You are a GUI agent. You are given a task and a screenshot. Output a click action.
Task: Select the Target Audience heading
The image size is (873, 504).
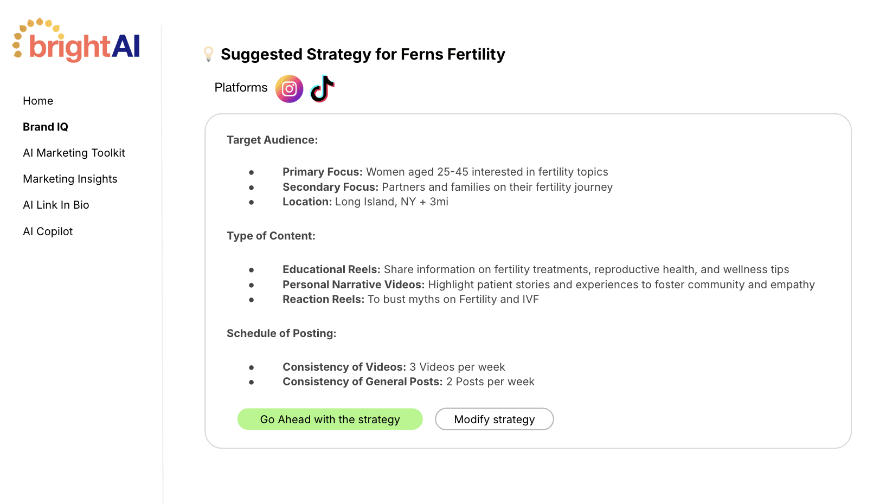(x=272, y=140)
